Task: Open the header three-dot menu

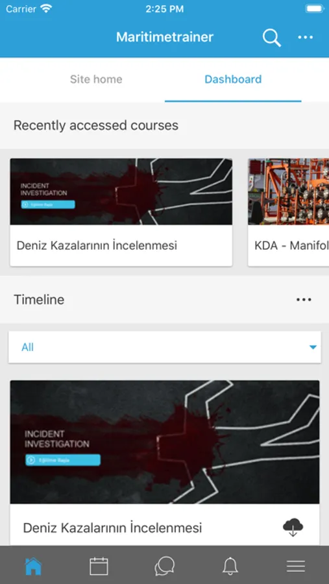Action: click(x=305, y=37)
